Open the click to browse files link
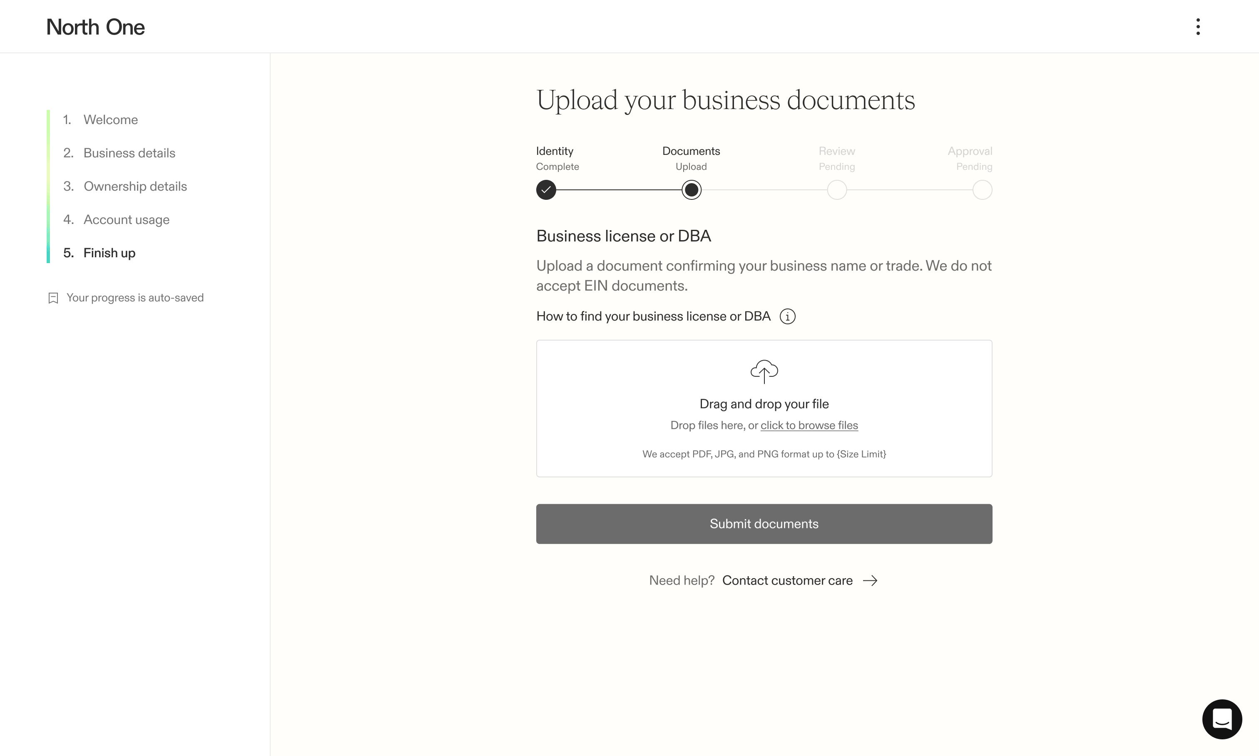 (809, 425)
